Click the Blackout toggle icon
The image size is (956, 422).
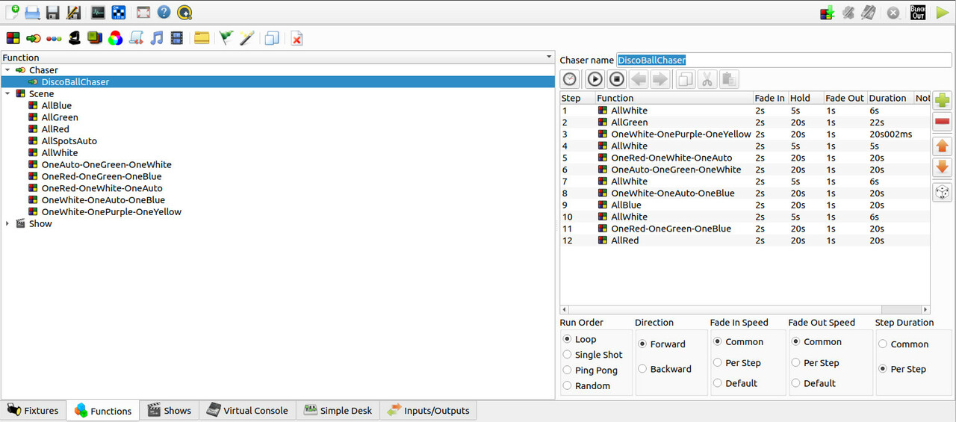[918, 13]
